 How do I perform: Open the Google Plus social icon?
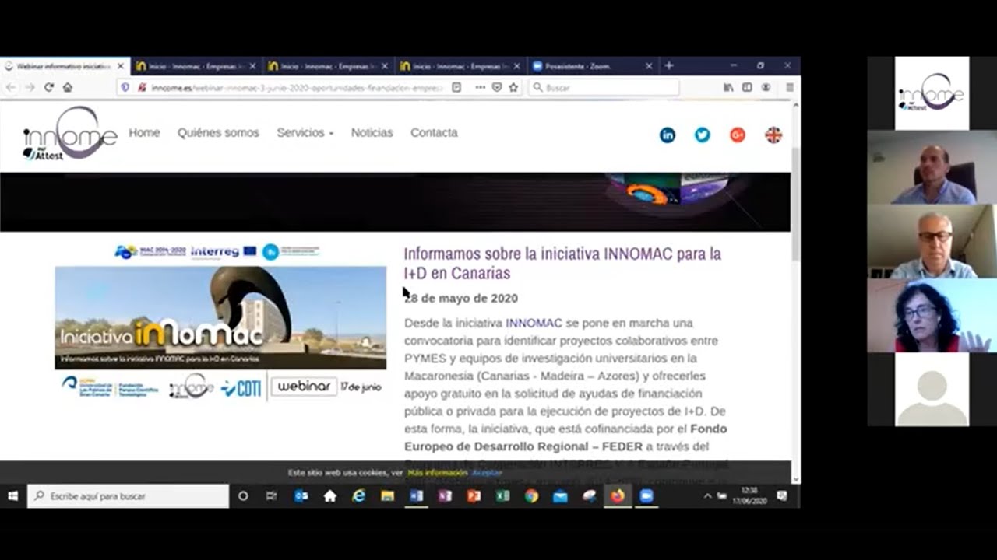tap(738, 135)
